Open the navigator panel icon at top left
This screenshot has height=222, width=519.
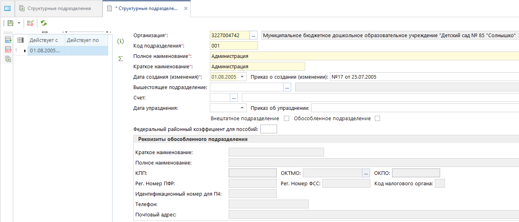point(7,8)
